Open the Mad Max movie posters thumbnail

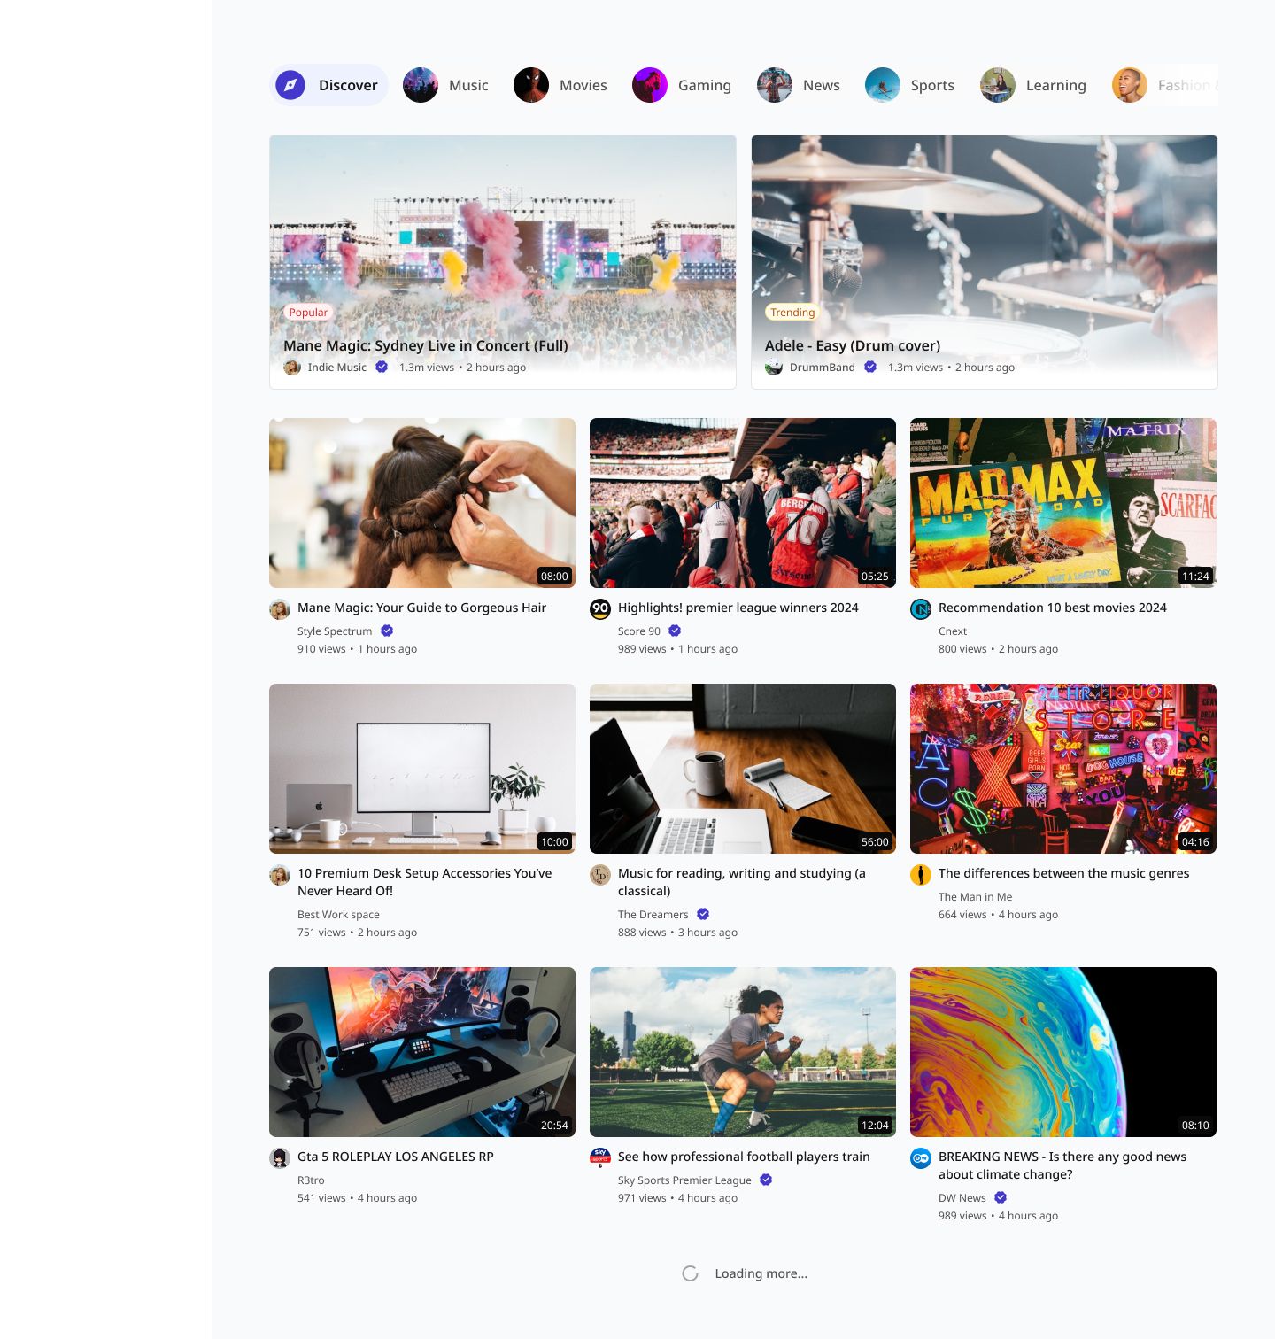1063,503
